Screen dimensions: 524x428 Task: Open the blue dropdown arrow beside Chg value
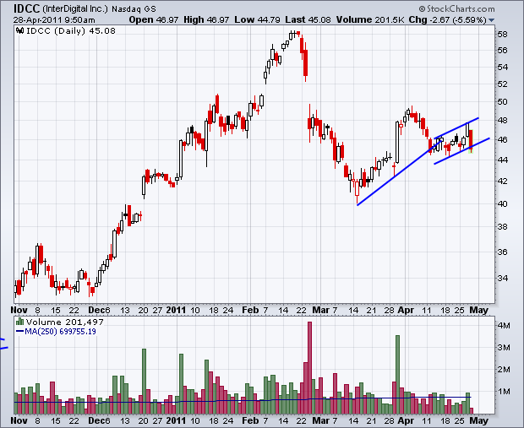pyautogui.click(x=491, y=20)
